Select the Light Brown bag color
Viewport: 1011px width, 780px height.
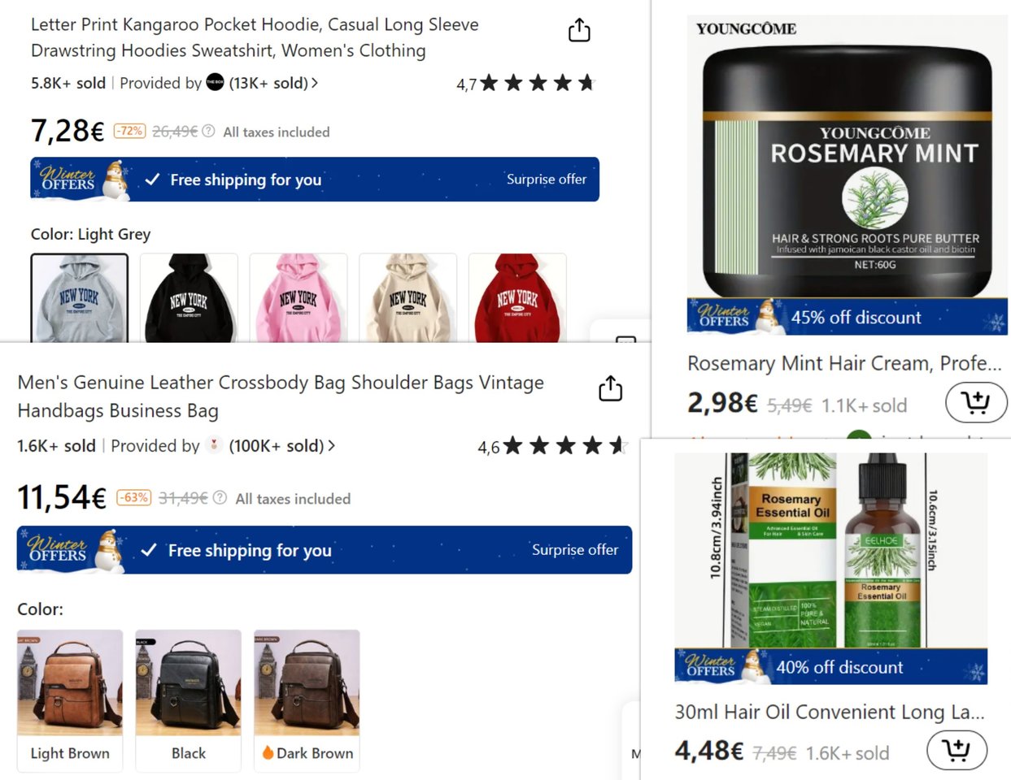pyautogui.click(x=70, y=700)
